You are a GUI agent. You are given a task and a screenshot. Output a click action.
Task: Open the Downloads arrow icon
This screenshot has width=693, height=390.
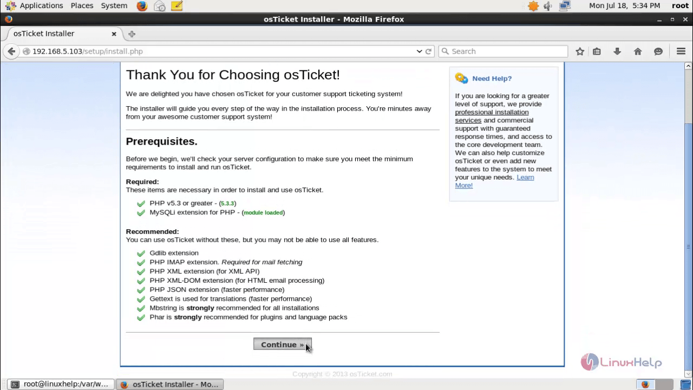click(617, 51)
